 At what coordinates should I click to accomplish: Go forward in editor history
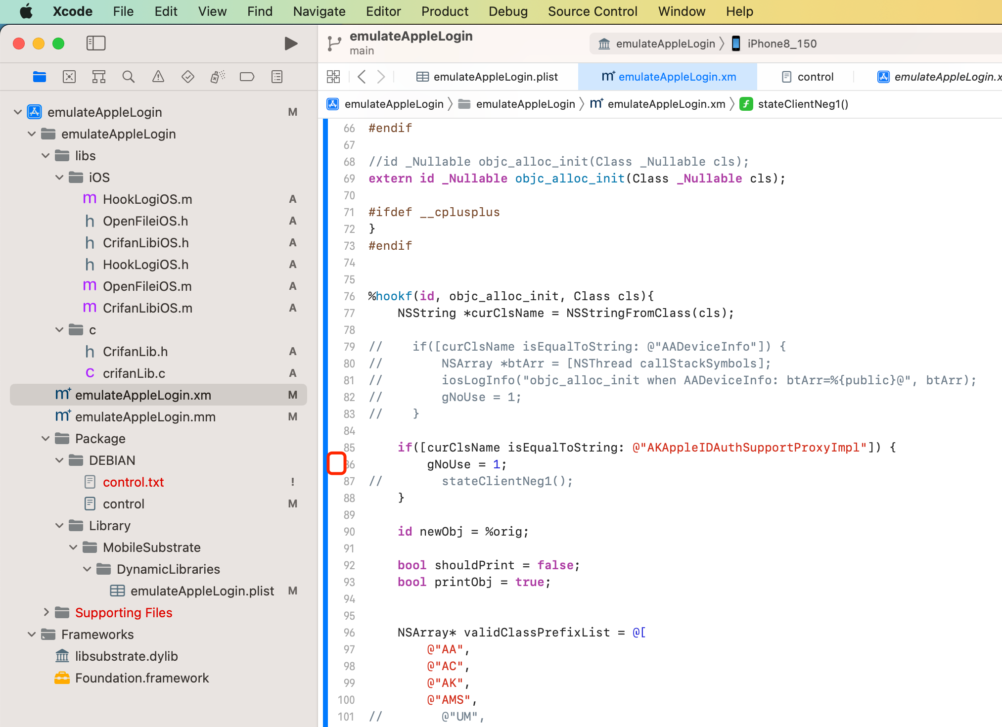(x=381, y=77)
